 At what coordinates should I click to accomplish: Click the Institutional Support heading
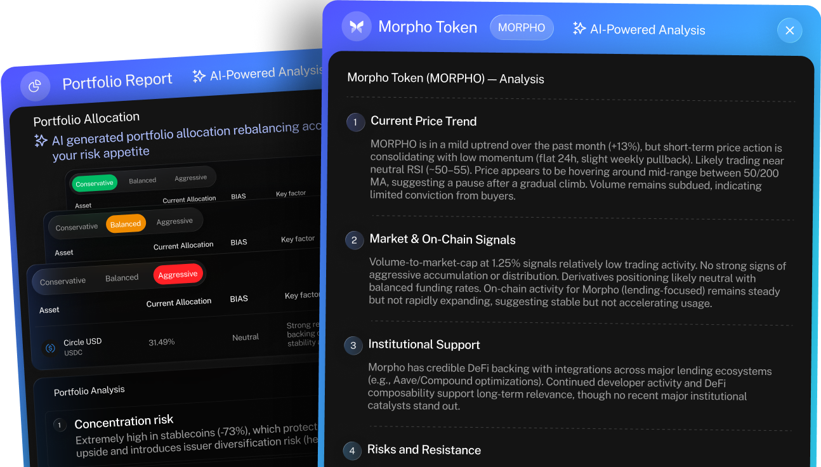[x=424, y=345]
